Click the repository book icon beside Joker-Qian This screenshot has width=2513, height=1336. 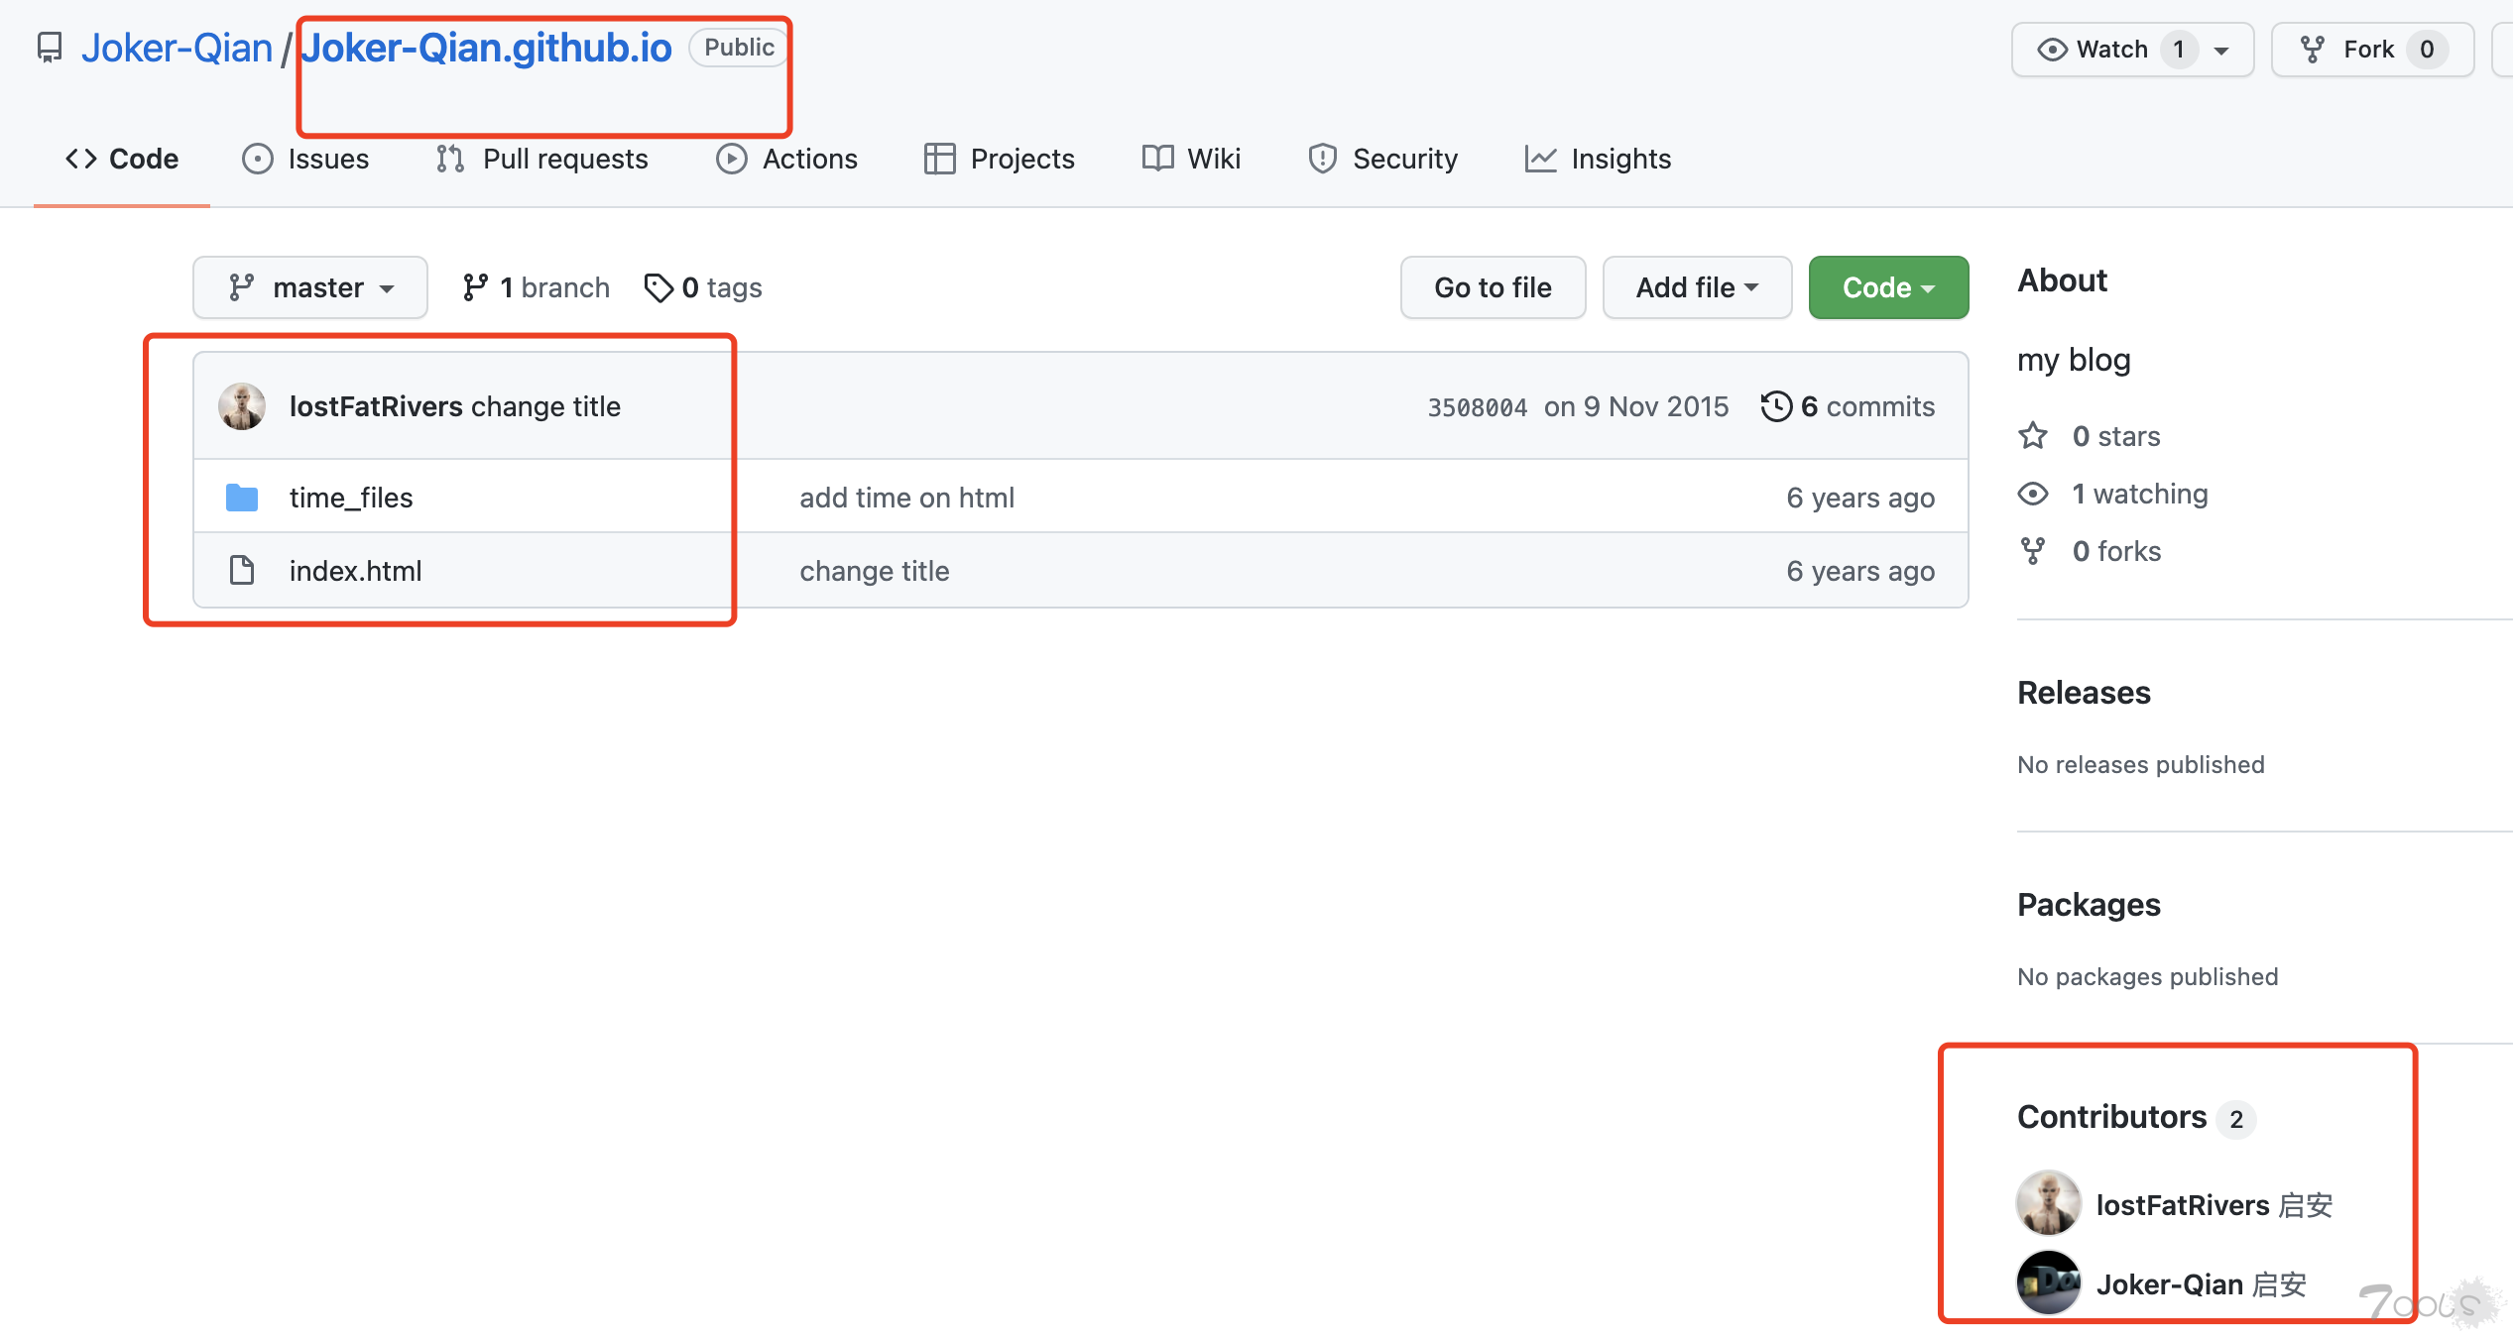[x=50, y=48]
